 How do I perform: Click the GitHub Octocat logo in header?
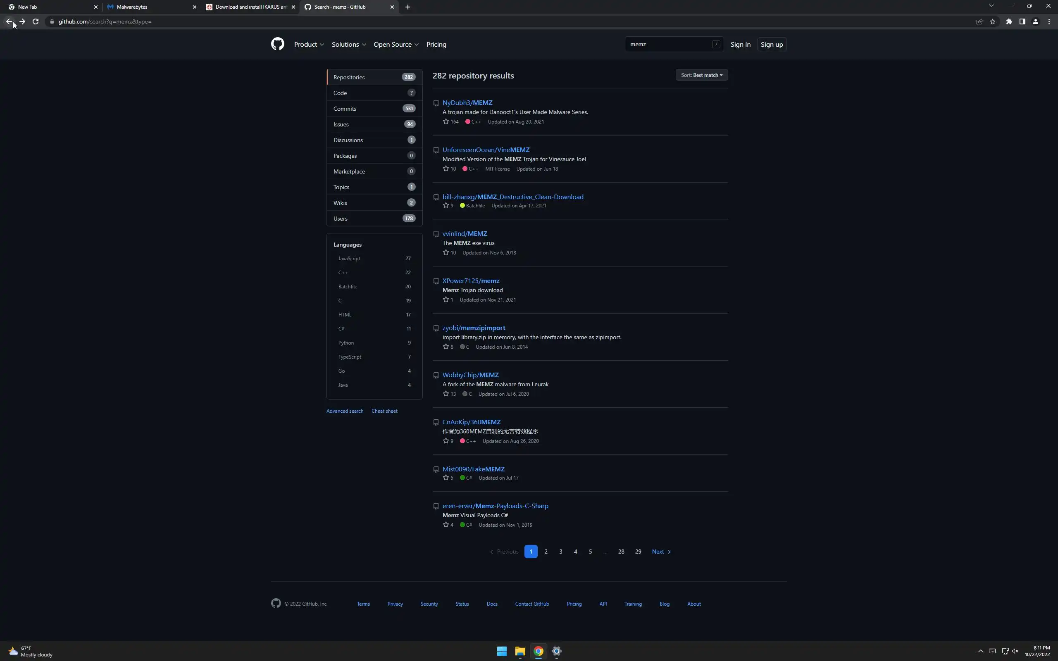pyautogui.click(x=277, y=44)
